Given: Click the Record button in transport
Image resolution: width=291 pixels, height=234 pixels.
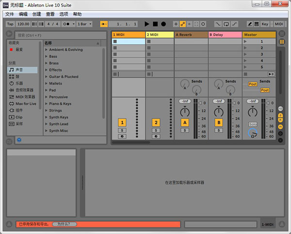Looking at the screenshot, I should pyautogui.click(x=163, y=24).
